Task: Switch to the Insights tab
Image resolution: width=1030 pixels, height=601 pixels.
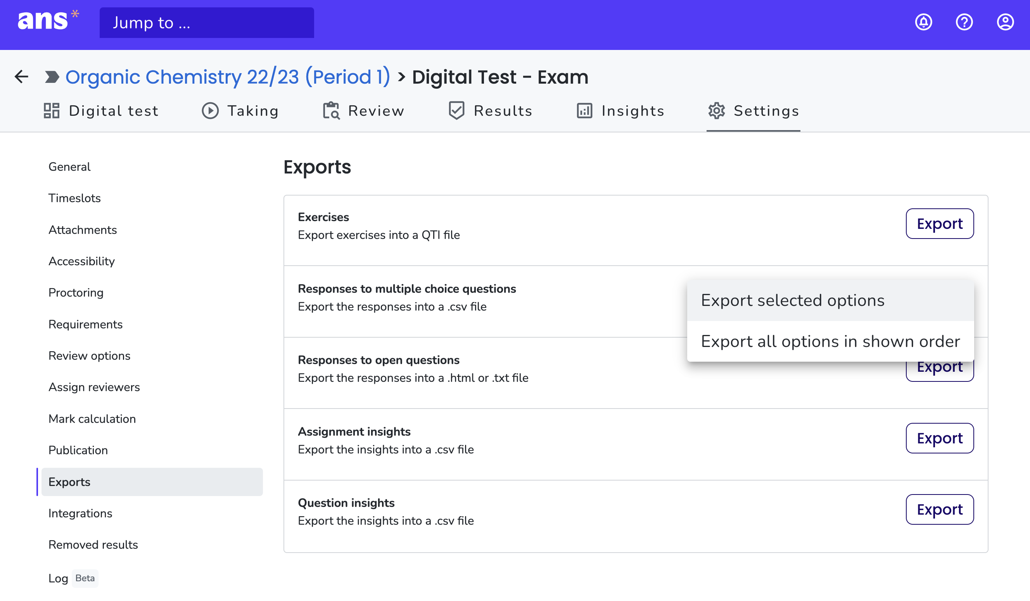Action: 620,111
